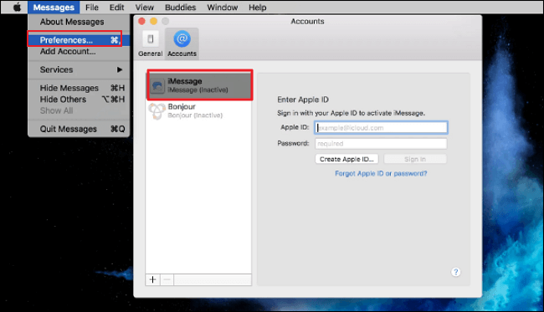Open the Window menu
Screen dimensions: 544x312
(x=222, y=8)
